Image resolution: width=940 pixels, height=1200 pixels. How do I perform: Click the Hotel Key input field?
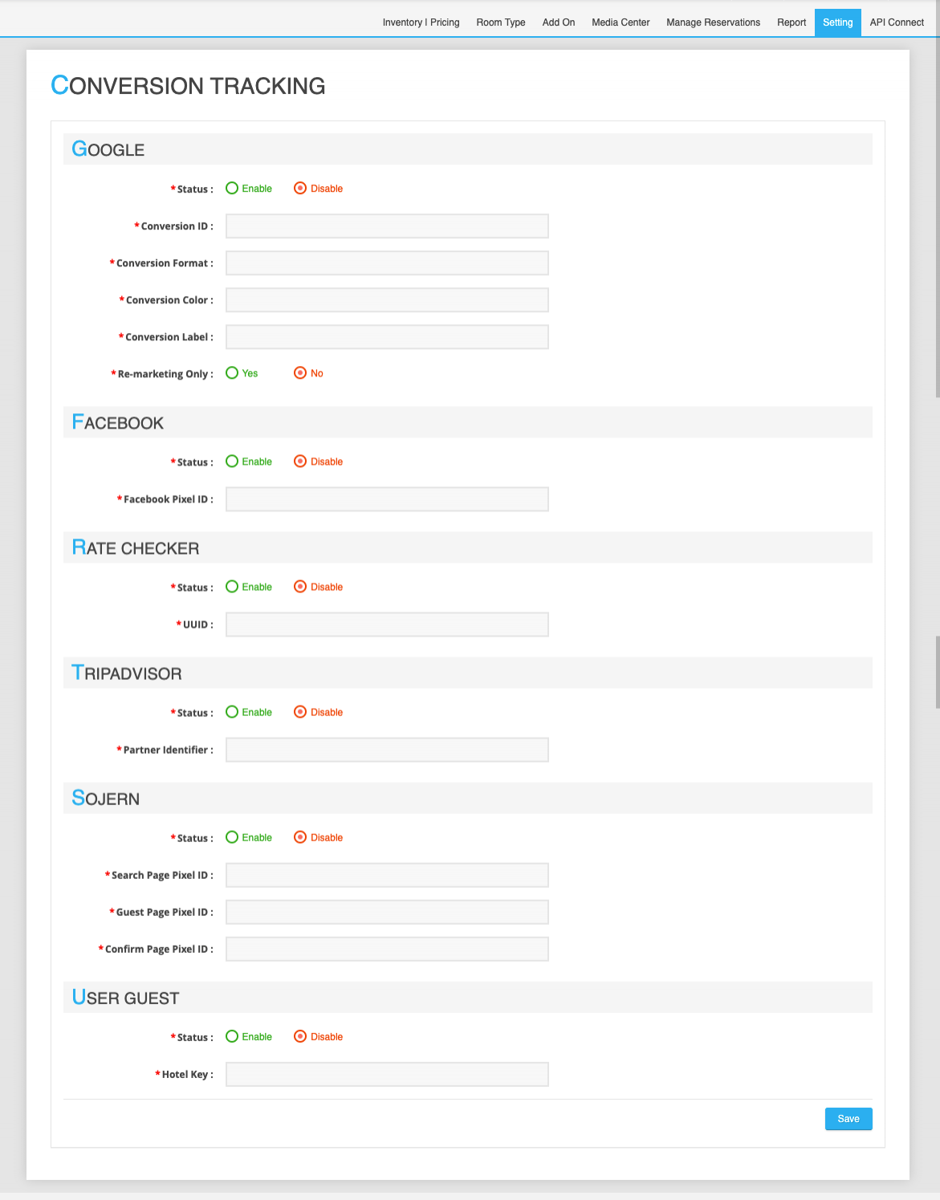(387, 1074)
